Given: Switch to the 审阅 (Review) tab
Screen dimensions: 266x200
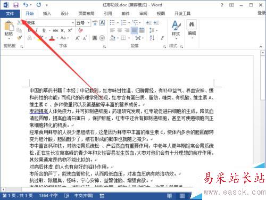Looking at the screenshot, I should point(143,13).
